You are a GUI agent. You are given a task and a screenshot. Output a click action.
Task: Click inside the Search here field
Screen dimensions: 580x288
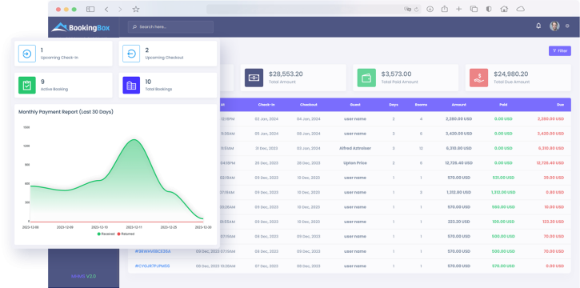click(170, 27)
